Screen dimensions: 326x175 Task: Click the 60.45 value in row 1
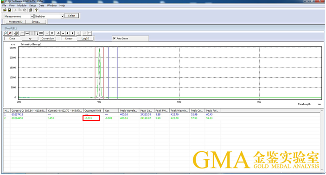point(209,115)
